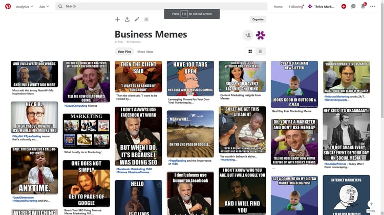Select the default large grid view

(x=250, y=51)
